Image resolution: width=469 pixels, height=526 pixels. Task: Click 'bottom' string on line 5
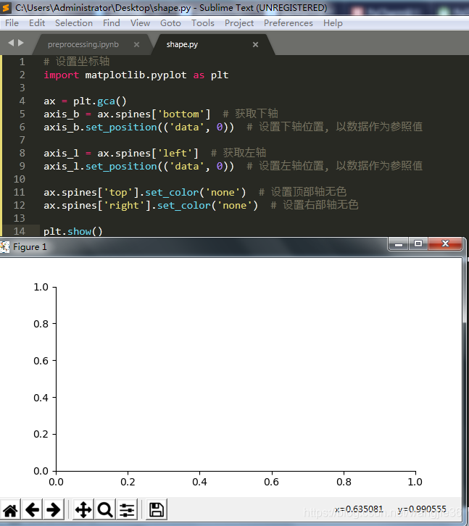coord(181,114)
